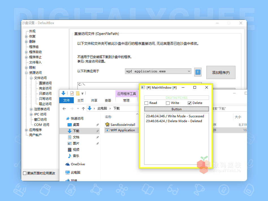Expand the 限制 tree node
Screen dimensions: 268x201
pyautogui.click(x=26, y=68)
